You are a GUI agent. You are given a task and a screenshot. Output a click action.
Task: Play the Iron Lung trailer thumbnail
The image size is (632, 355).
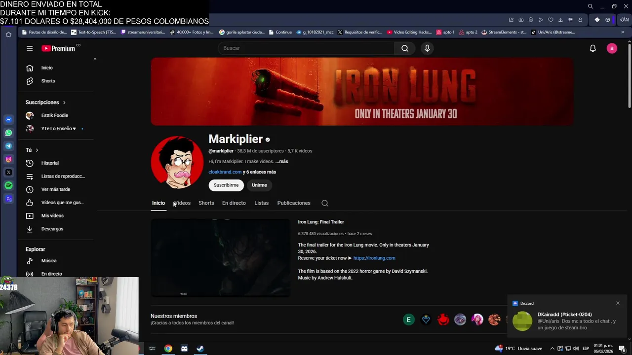[221, 258]
